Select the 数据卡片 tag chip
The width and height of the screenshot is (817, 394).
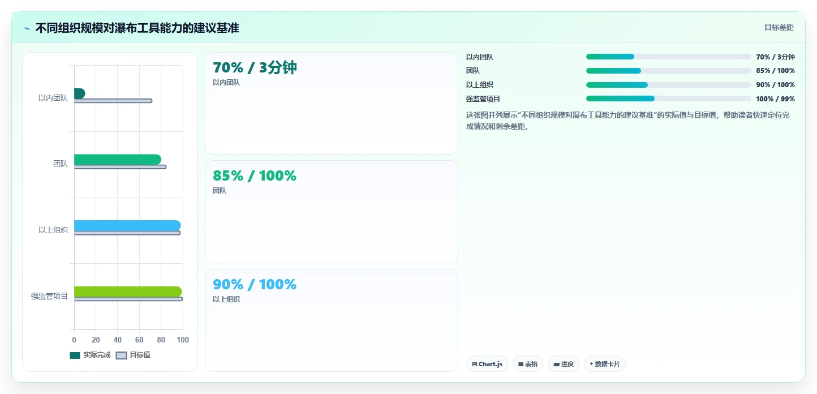605,364
